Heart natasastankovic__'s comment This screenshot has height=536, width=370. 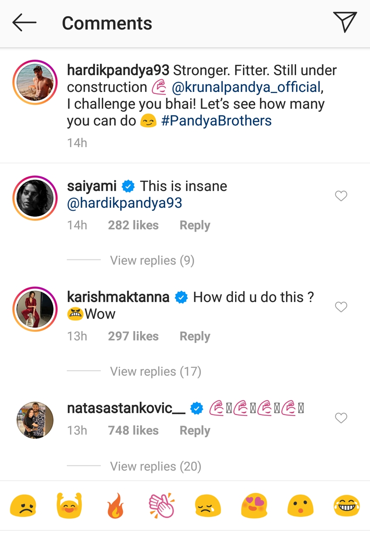341,418
